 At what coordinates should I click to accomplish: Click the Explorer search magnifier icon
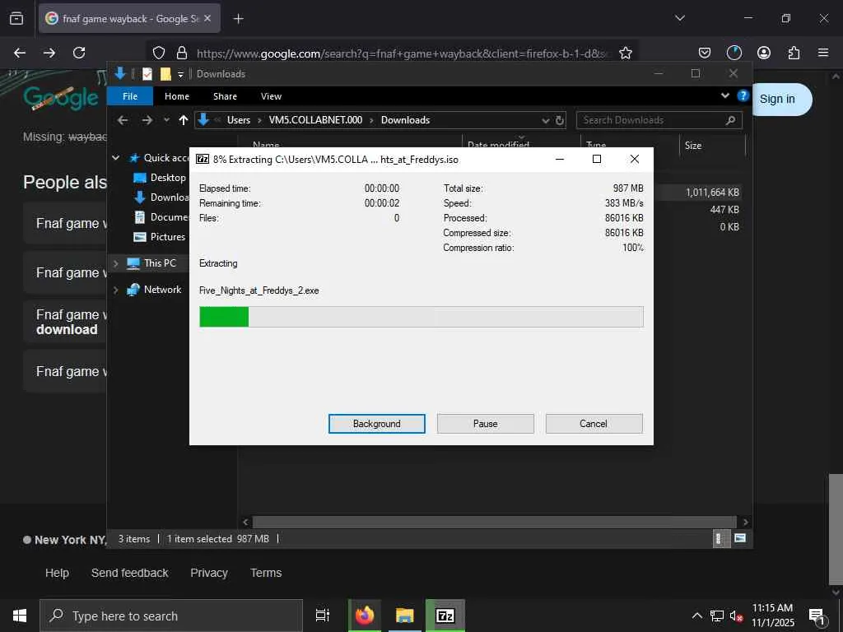[730, 120]
